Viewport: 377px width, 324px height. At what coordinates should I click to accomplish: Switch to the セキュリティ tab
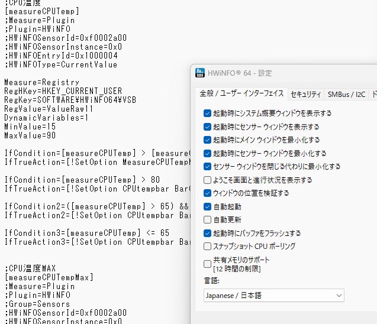point(305,95)
